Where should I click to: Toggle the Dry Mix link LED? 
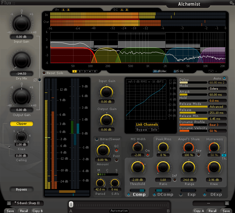pyautogui.click(x=39, y=80)
